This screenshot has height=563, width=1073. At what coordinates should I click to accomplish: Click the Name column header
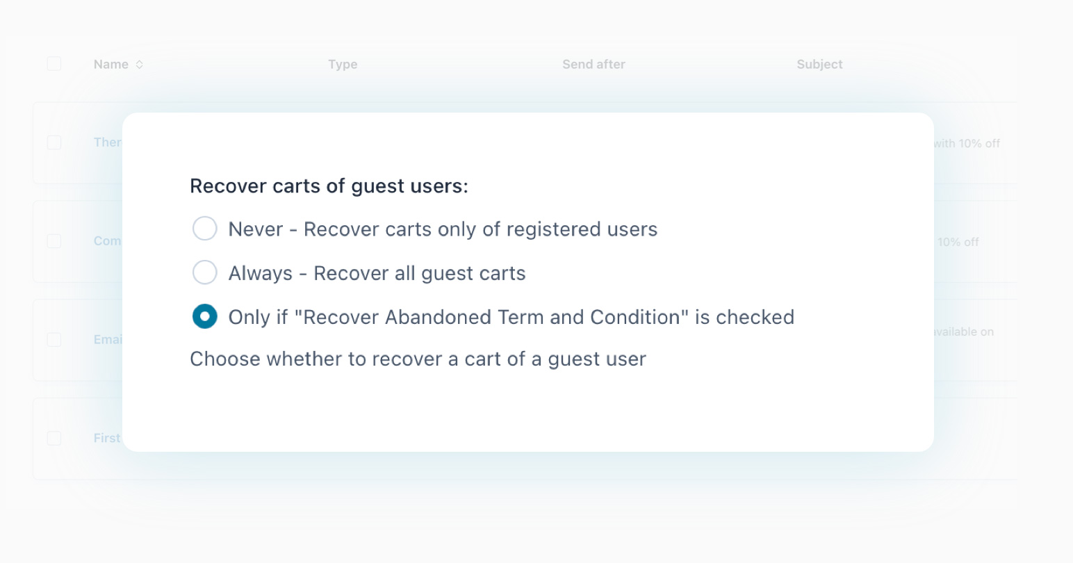pos(111,65)
